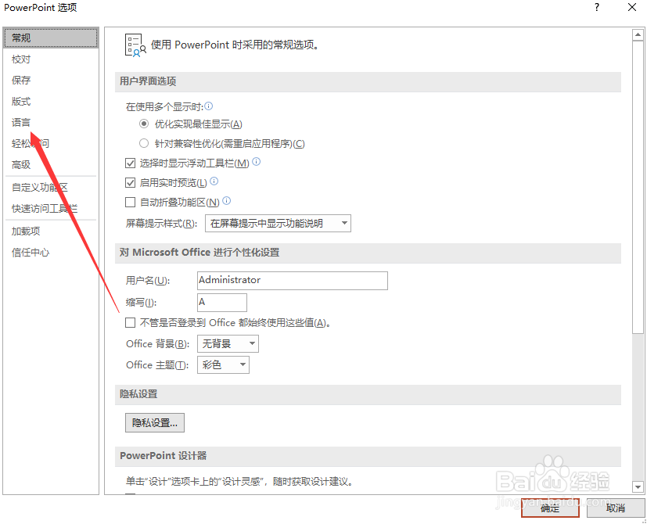
Task: Click the multi-display info icon
Action: tap(209, 106)
